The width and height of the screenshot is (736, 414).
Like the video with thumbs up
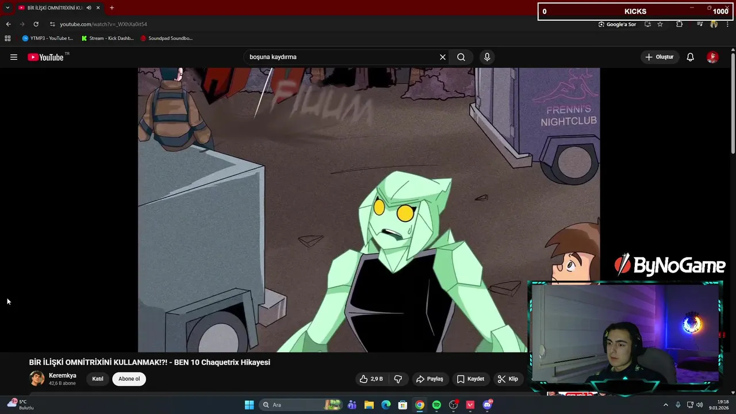point(371,379)
